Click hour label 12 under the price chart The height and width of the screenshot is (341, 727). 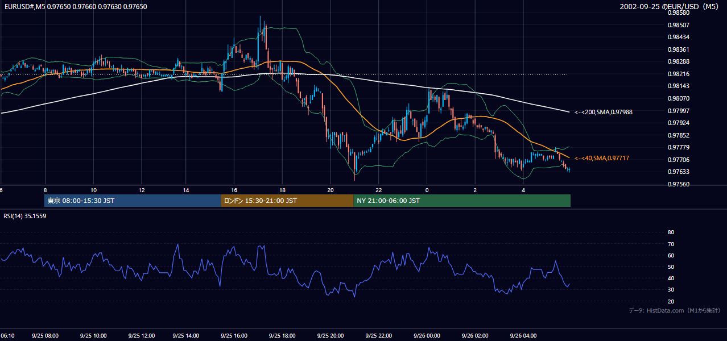(141, 190)
